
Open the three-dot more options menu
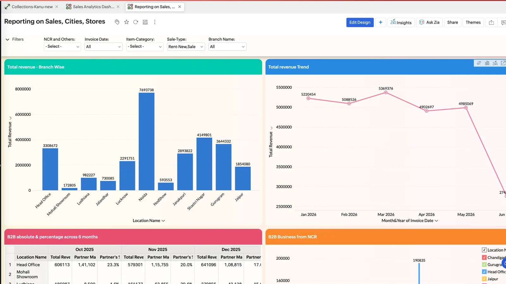pyautogui.click(x=155, y=22)
